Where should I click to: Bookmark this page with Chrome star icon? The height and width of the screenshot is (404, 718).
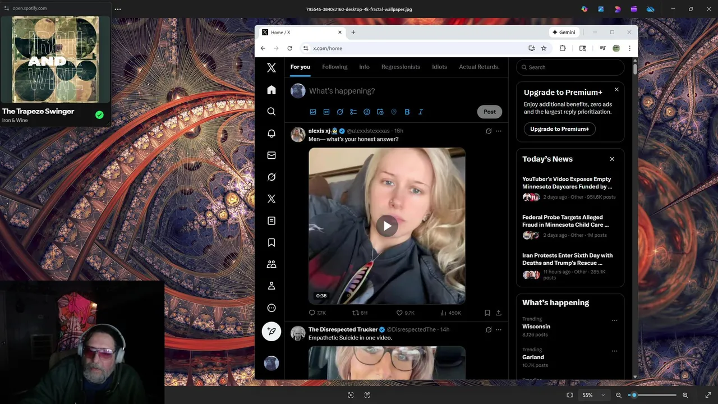coord(544,48)
